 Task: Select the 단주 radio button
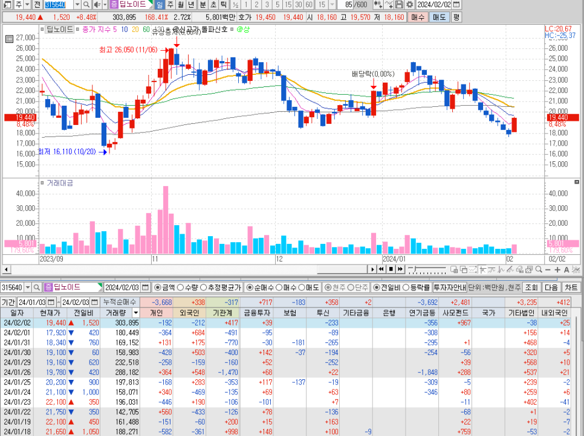[x=351, y=287]
